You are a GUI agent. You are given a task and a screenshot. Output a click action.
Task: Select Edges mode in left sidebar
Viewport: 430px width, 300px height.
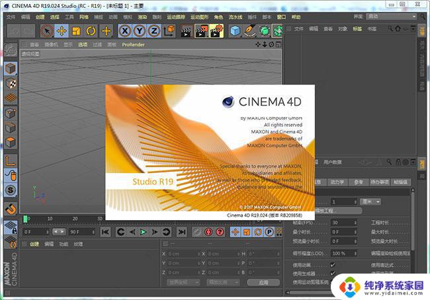coord(11,128)
